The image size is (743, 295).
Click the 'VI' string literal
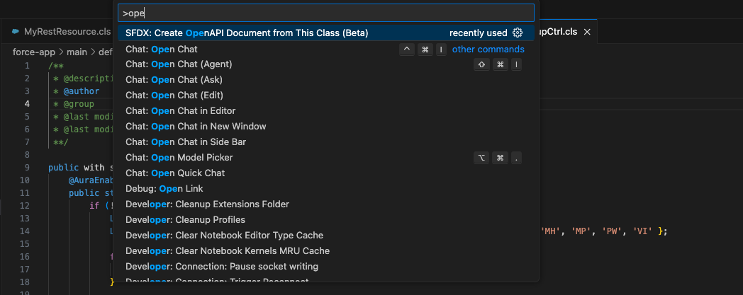click(x=642, y=231)
